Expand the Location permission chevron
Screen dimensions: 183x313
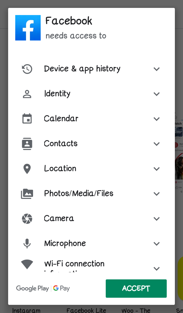click(x=157, y=169)
